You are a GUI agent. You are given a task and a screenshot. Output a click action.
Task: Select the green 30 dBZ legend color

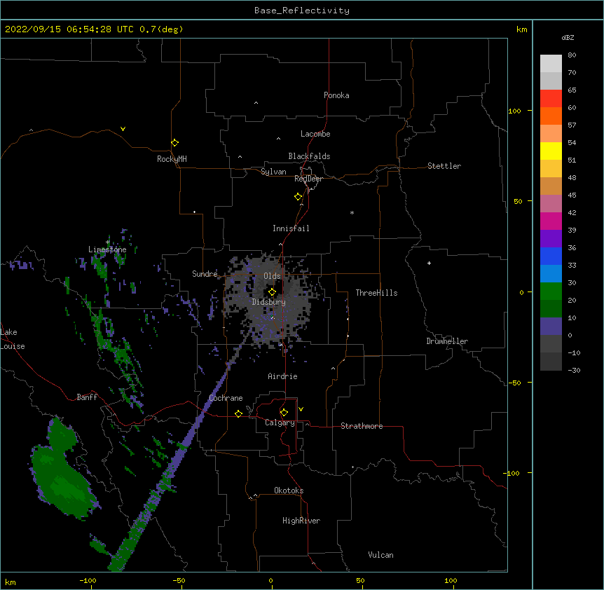551,291
